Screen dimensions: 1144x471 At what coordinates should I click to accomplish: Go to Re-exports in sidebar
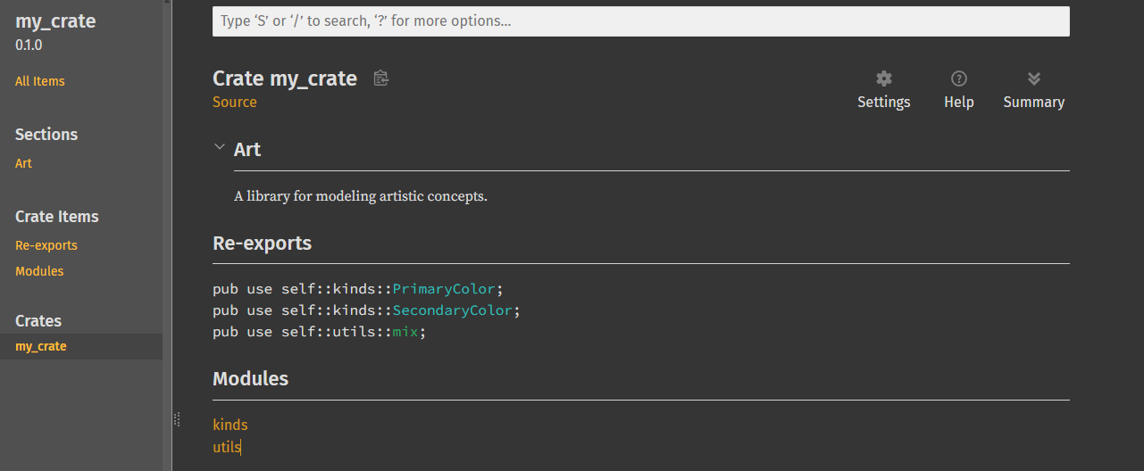coord(46,245)
